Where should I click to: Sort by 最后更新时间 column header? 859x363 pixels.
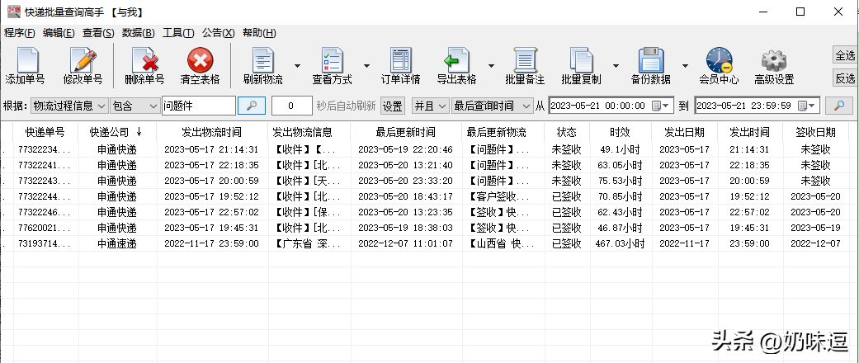pyautogui.click(x=405, y=132)
